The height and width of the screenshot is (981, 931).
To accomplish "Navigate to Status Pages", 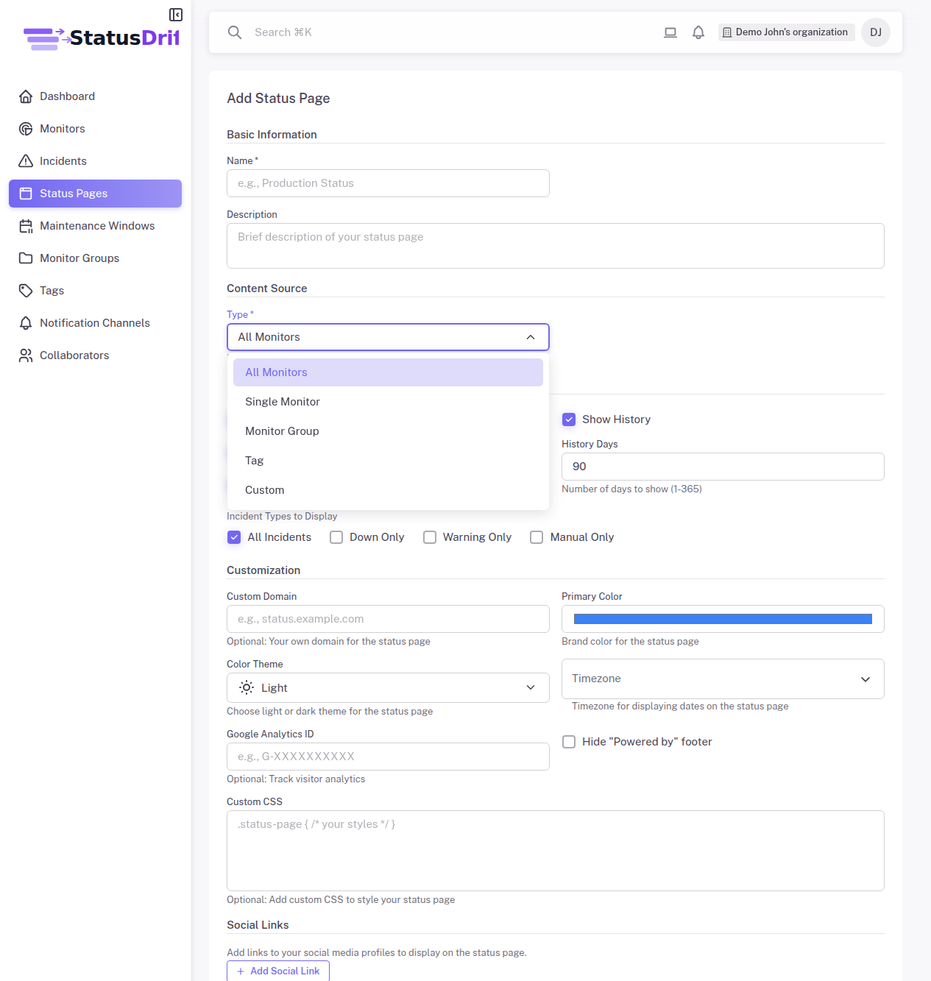I will tap(74, 193).
